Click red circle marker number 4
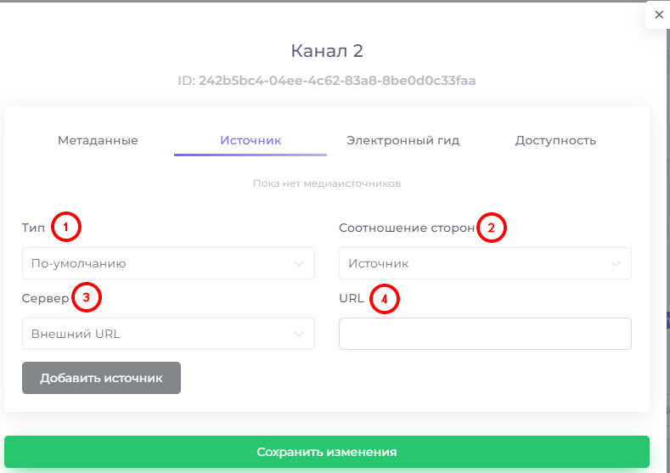The width and height of the screenshot is (670, 473). click(384, 299)
